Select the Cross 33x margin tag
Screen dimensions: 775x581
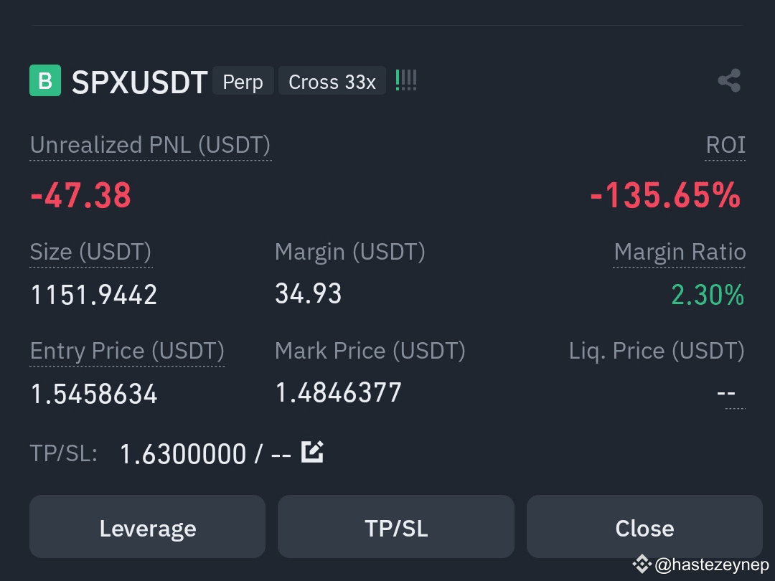coord(332,80)
